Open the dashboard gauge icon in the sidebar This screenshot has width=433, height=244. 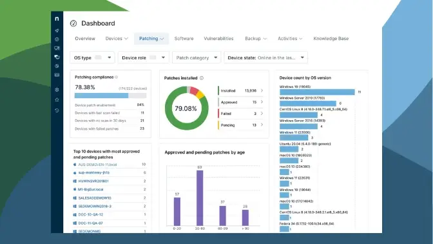(x=57, y=39)
